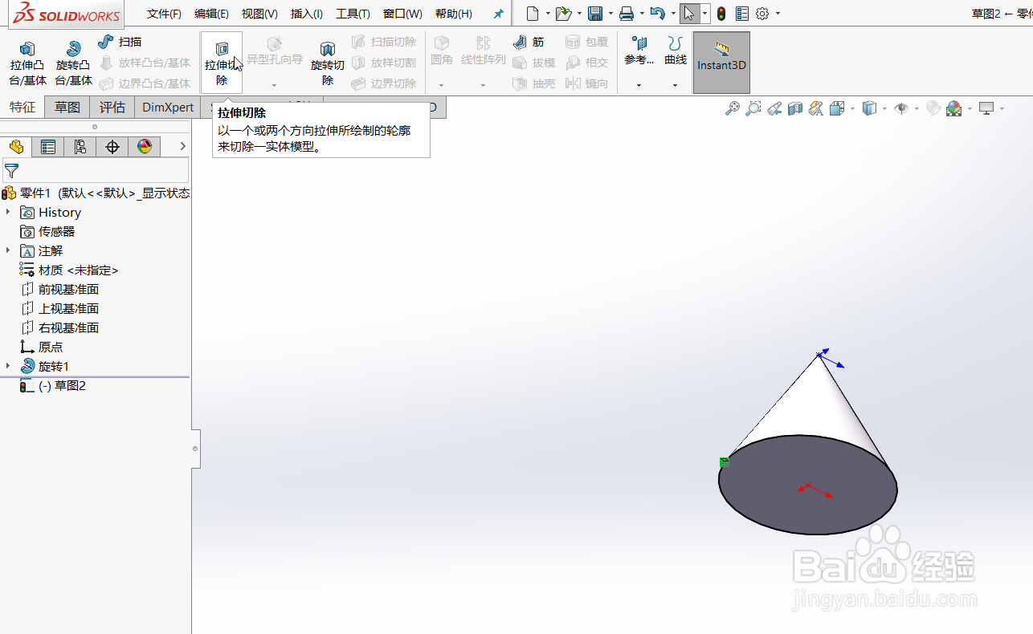Image resolution: width=1033 pixels, height=634 pixels.
Task: Switch to the ConfigurationManager tab icon
Action: (80, 146)
